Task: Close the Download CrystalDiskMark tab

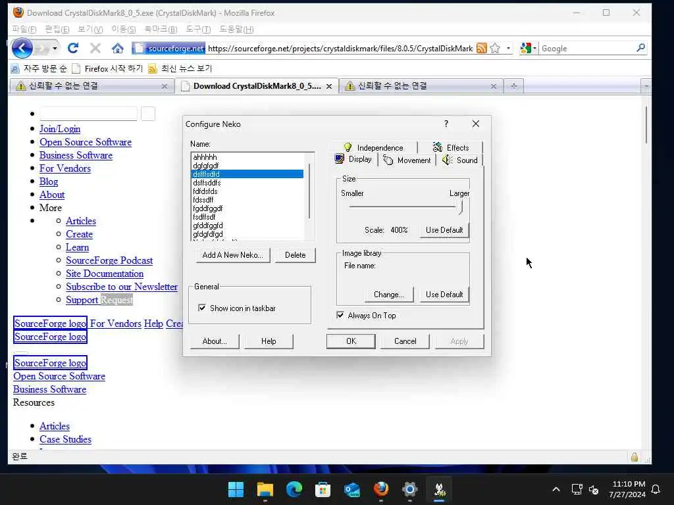Action: (x=329, y=86)
